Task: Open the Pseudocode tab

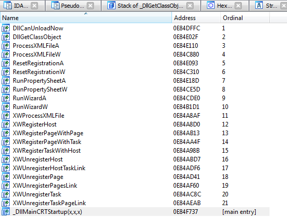Action: tap(68, 6)
